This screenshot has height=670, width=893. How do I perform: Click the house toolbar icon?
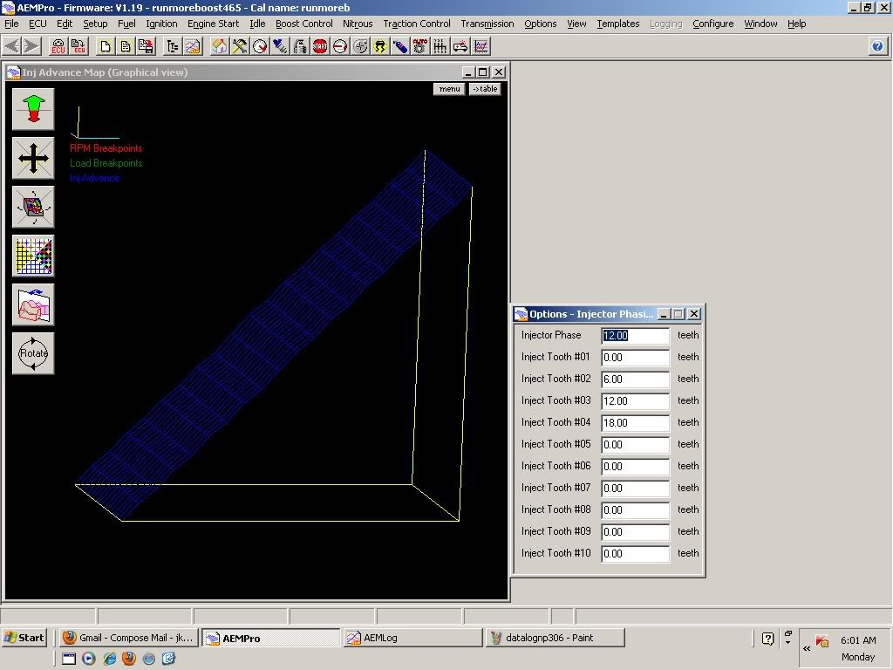pyautogui.click(x=219, y=46)
